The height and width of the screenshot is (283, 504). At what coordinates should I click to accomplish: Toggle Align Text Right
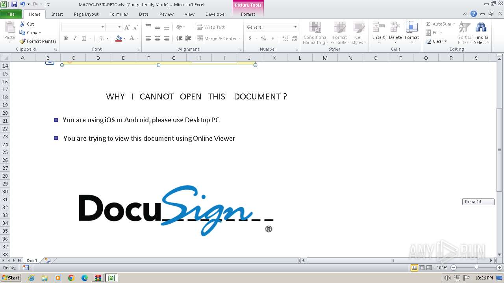[167, 39]
